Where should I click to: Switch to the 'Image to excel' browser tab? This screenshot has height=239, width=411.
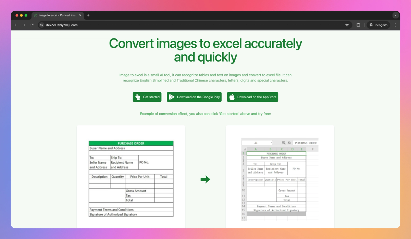pyautogui.click(x=57, y=15)
